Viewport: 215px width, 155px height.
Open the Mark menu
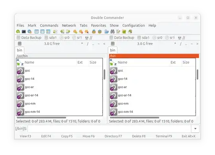[32, 26]
